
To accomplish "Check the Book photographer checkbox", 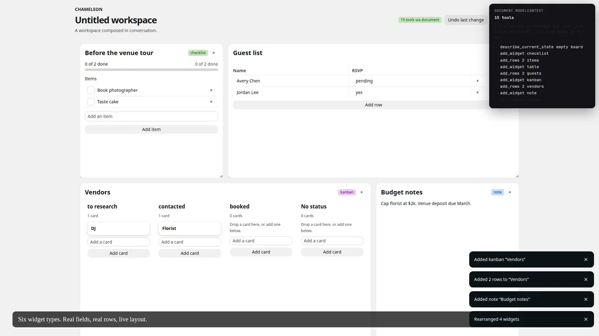I will coord(91,90).
